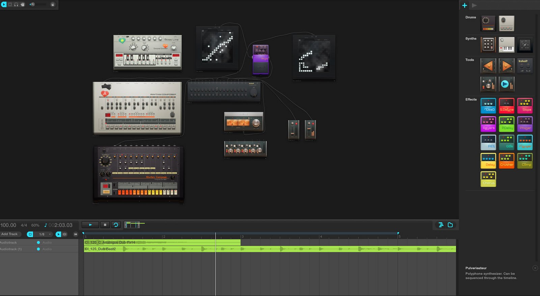Collapse the Pulverisateur info panel
This screenshot has width=540, height=296.
tap(535, 268)
